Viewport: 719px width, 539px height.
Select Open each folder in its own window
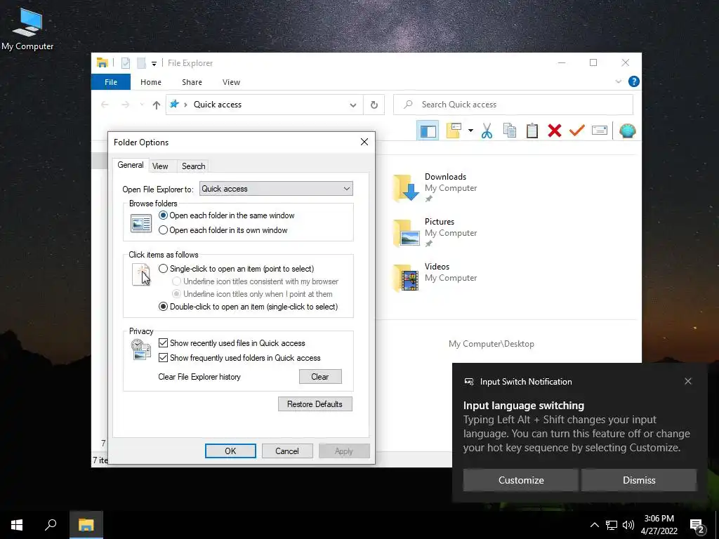pyautogui.click(x=223, y=230)
